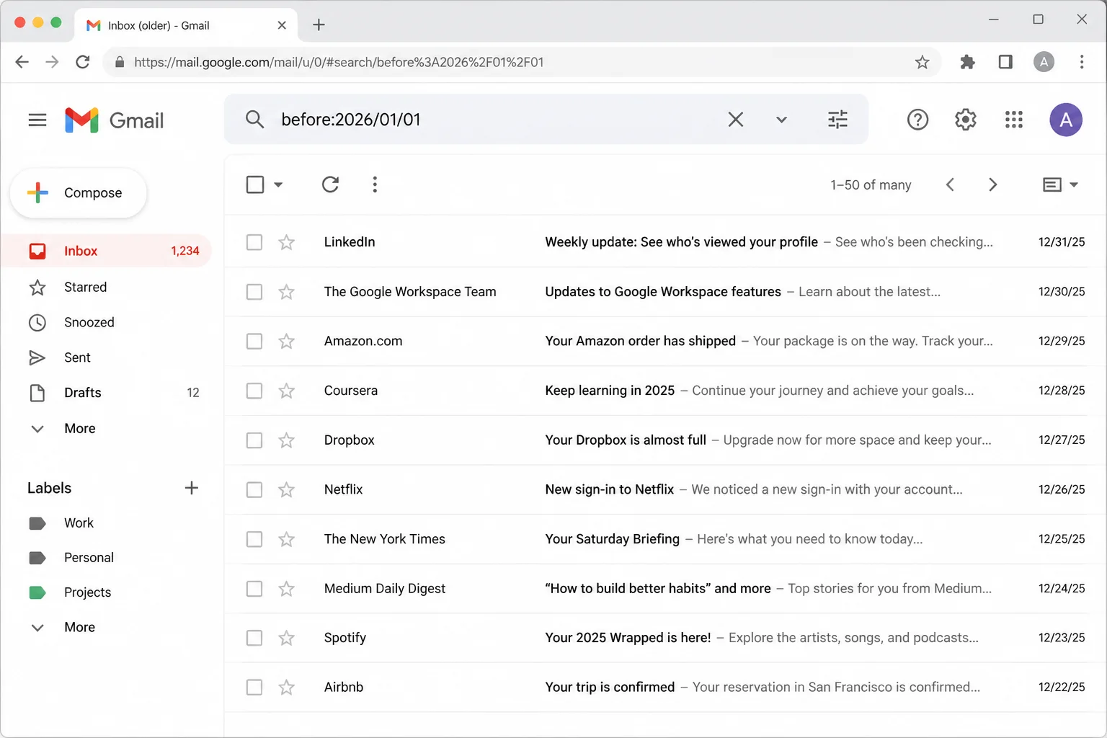
Task: Toggle the browser side panel icon
Action: tap(1005, 62)
